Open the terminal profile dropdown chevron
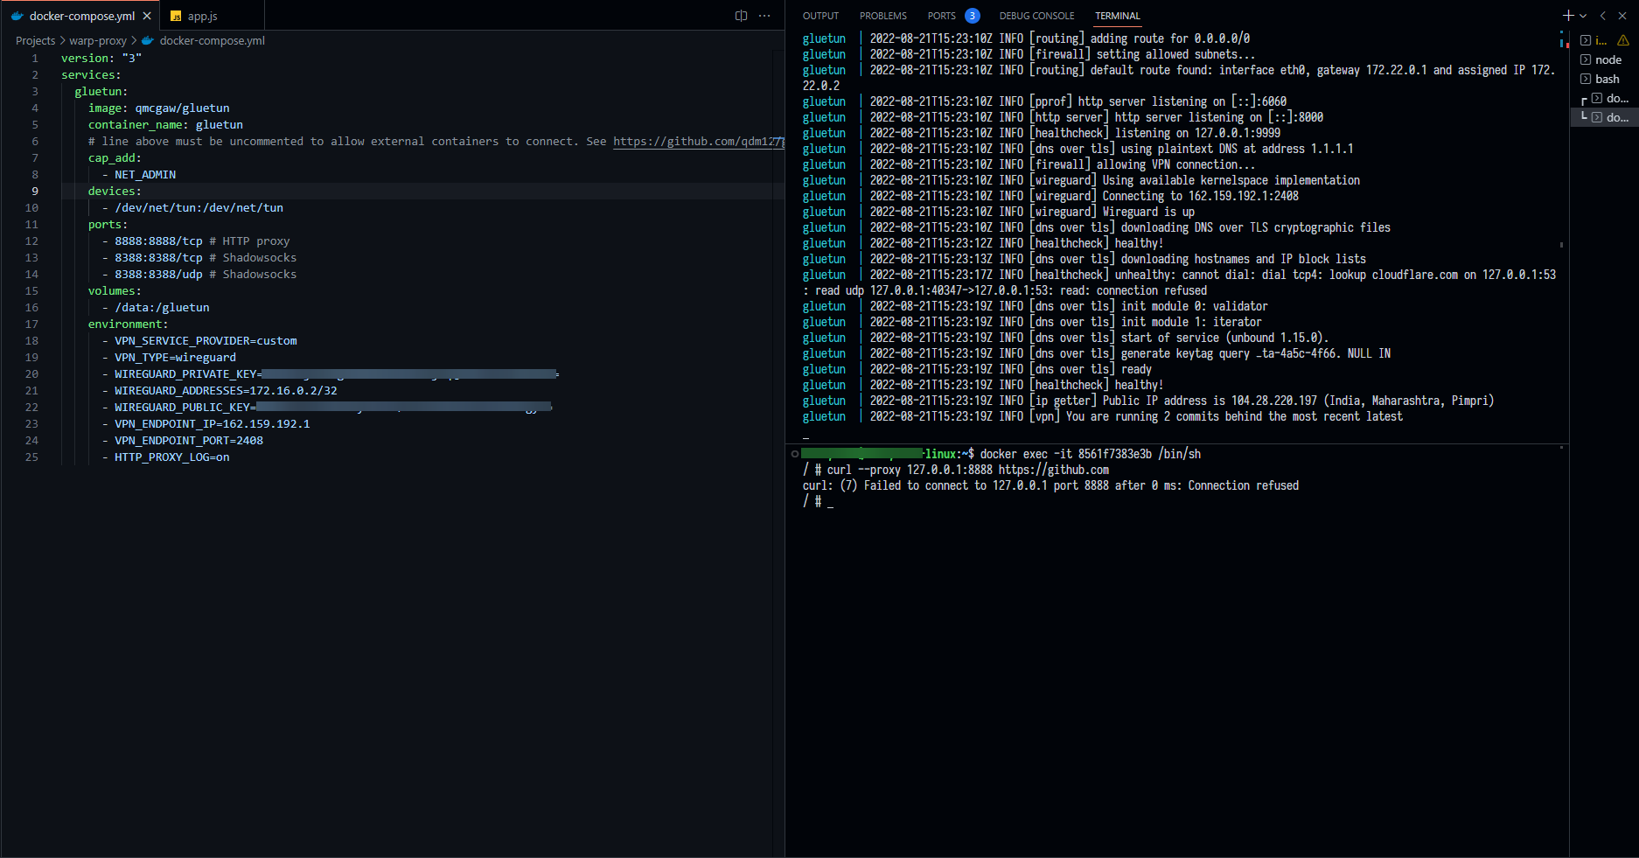 pyautogui.click(x=1581, y=15)
